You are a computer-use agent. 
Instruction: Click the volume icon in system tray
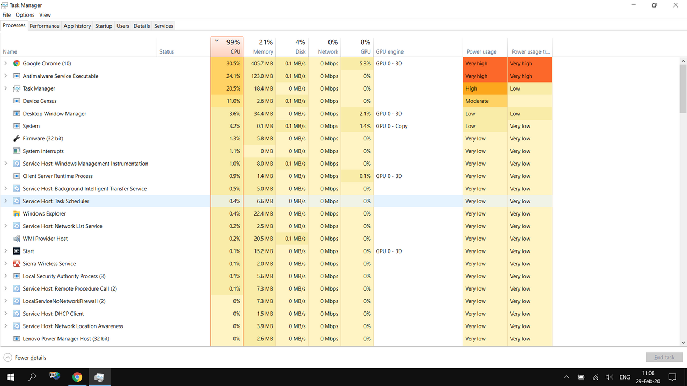tap(609, 377)
